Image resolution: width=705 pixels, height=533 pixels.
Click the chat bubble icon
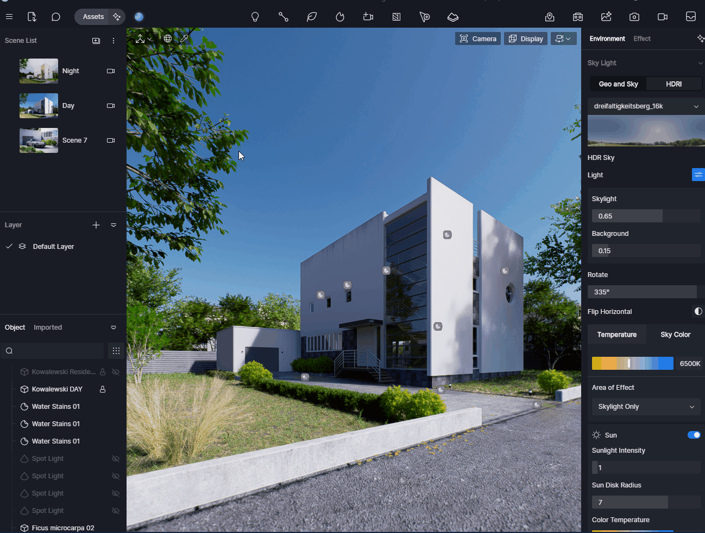click(x=55, y=17)
